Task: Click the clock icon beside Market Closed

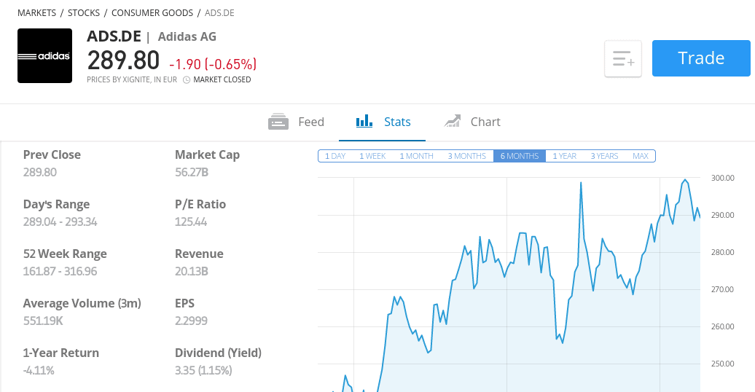Action: click(x=187, y=80)
